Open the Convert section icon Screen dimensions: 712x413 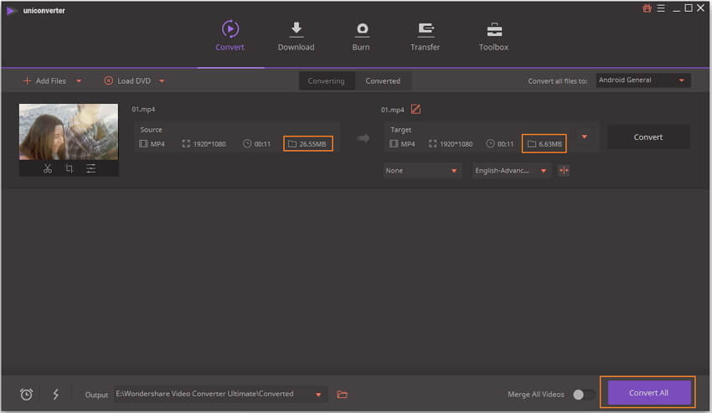click(x=230, y=29)
